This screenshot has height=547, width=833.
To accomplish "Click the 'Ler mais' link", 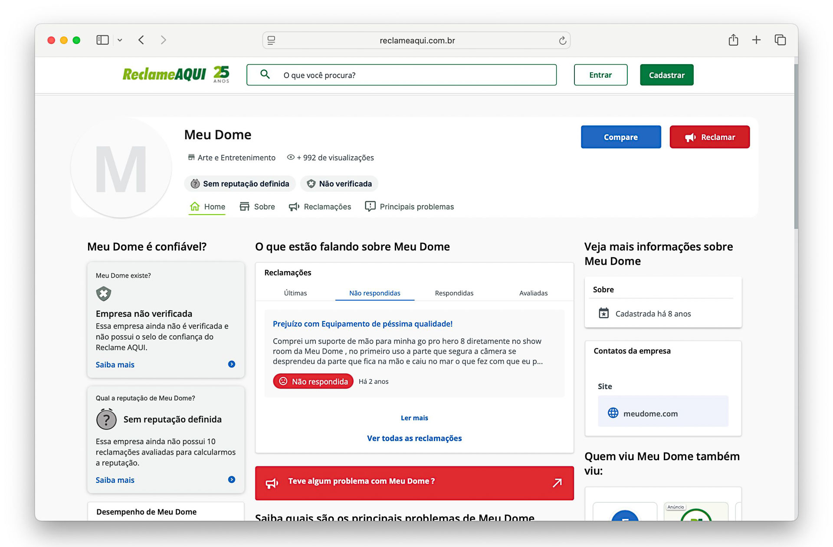I will (414, 418).
